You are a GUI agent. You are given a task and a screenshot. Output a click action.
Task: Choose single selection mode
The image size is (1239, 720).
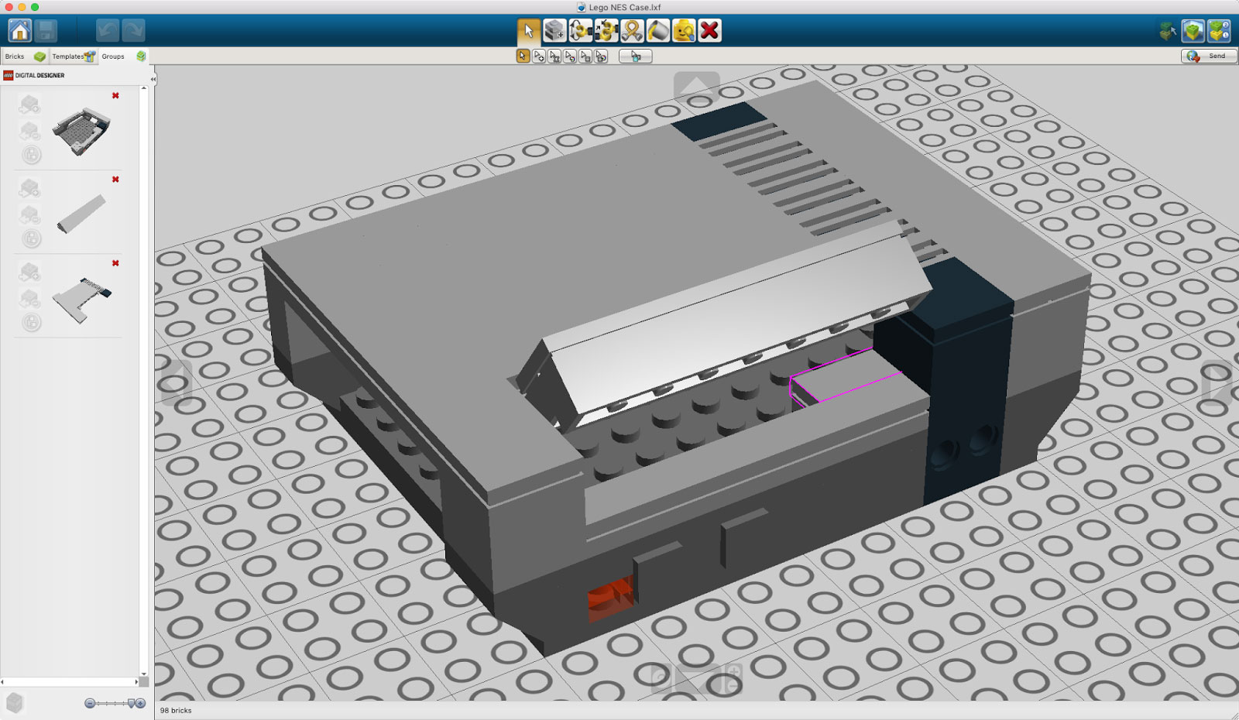523,56
